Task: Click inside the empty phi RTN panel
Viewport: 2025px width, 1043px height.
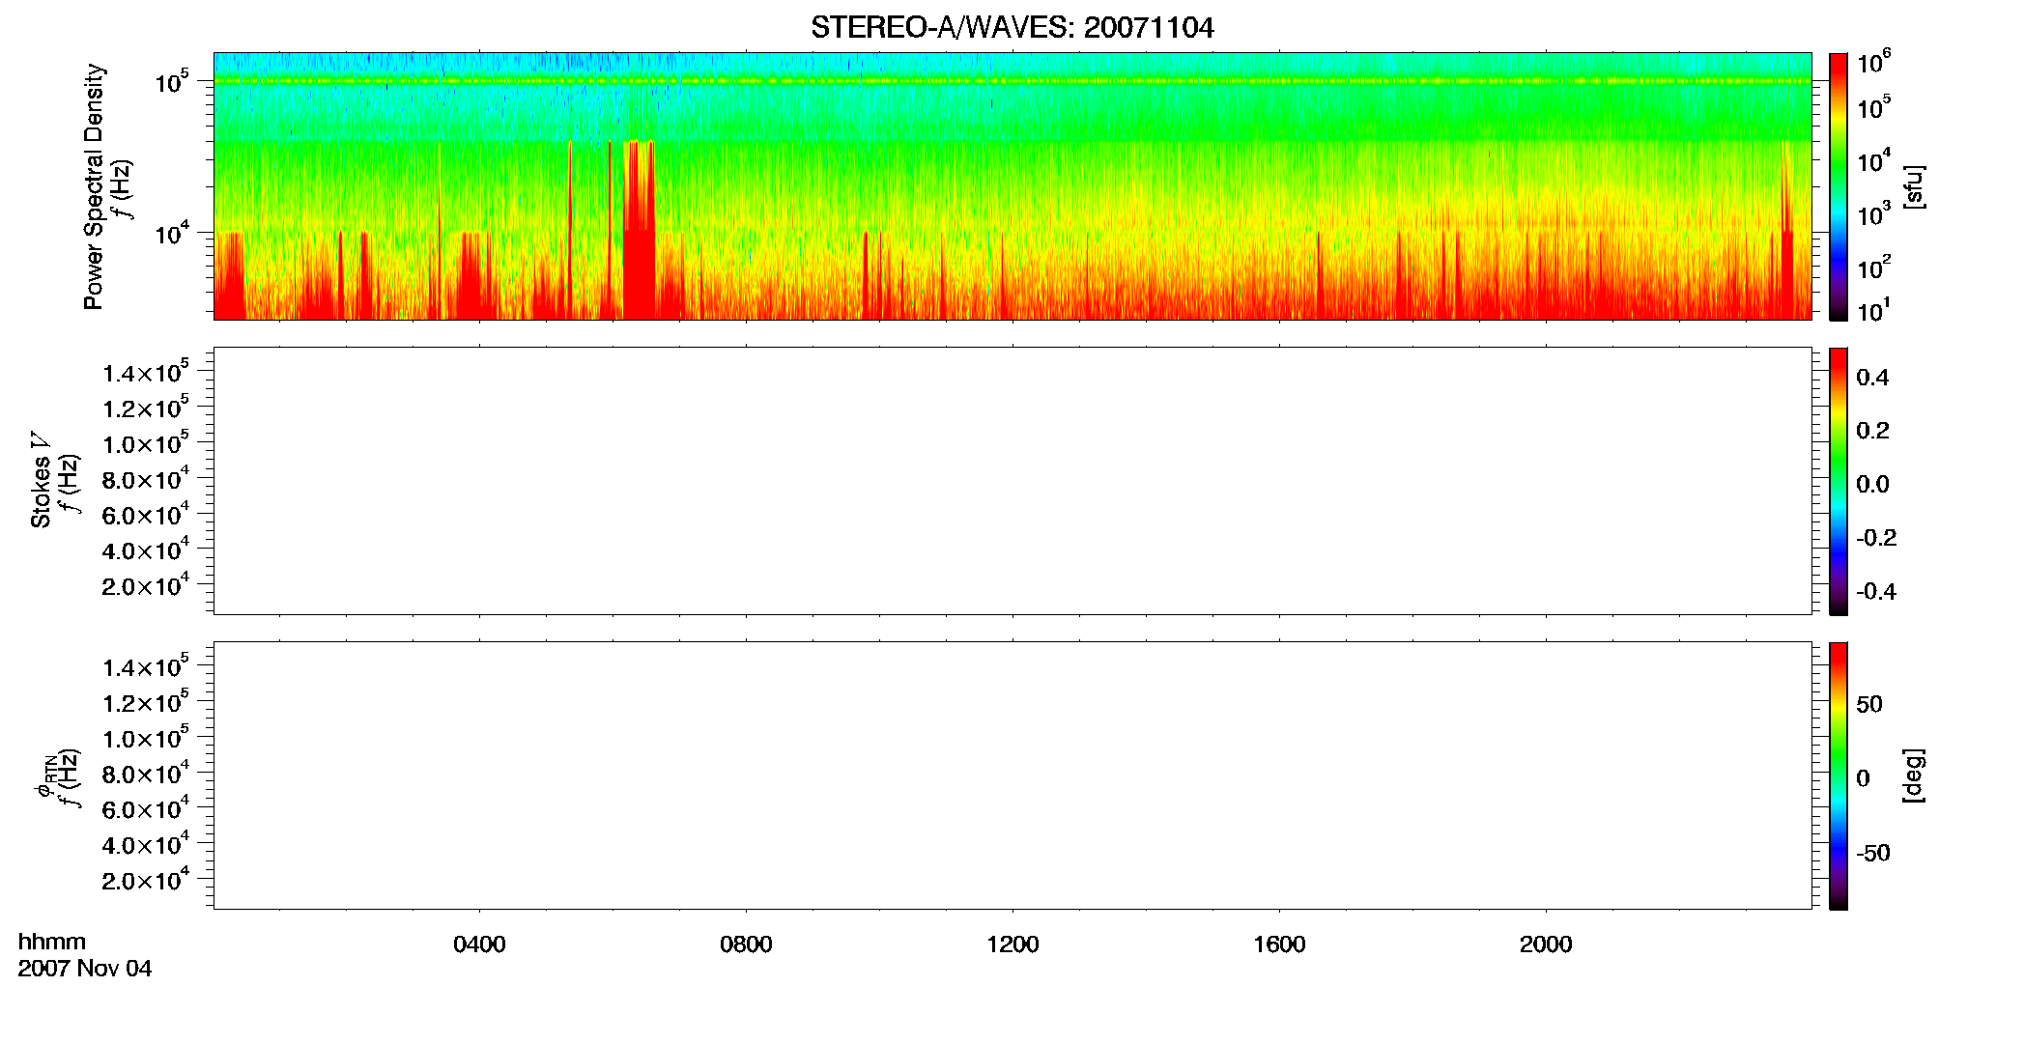Action: (1012, 775)
